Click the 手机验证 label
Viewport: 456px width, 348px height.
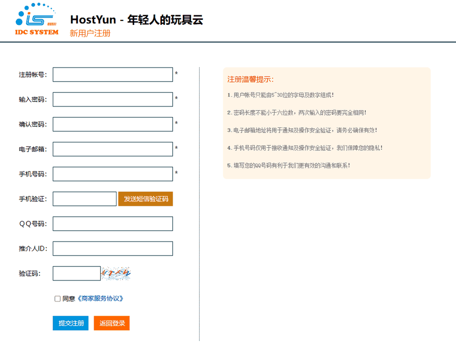click(x=33, y=199)
